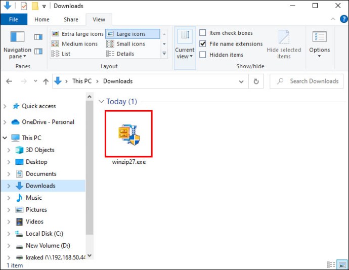Expand OneDrive - Personal node
The width and height of the screenshot is (349, 270).
5,122
